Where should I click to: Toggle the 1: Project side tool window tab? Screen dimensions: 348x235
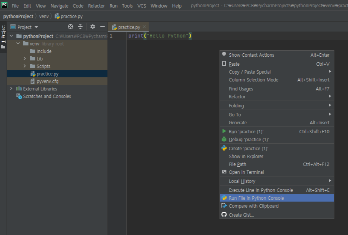click(3, 37)
